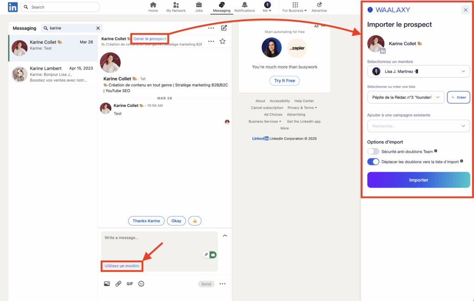The width and height of the screenshot is (474, 301).
Task: Open the Lisa J. Martinez member dropdown
Action: tap(418, 71)
